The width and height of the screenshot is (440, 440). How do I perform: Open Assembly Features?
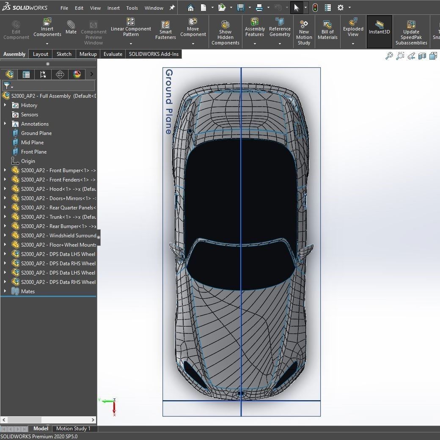tap(255, 27)
